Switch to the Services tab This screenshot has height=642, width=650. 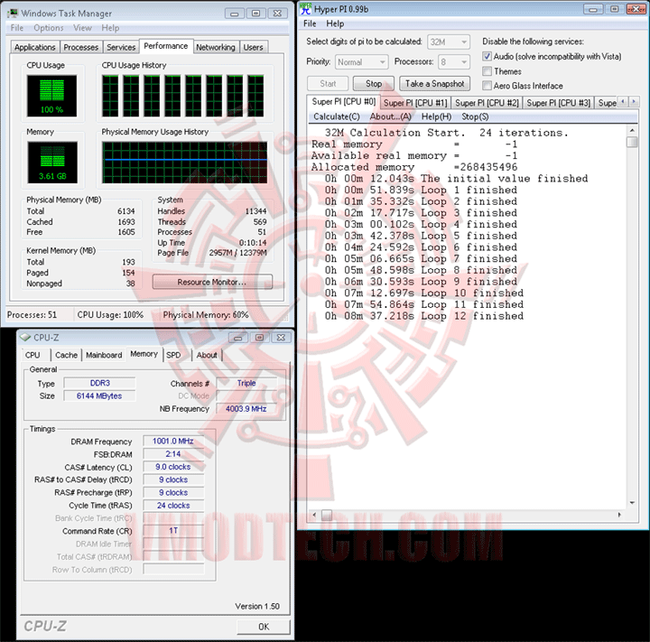coord(121,47)
